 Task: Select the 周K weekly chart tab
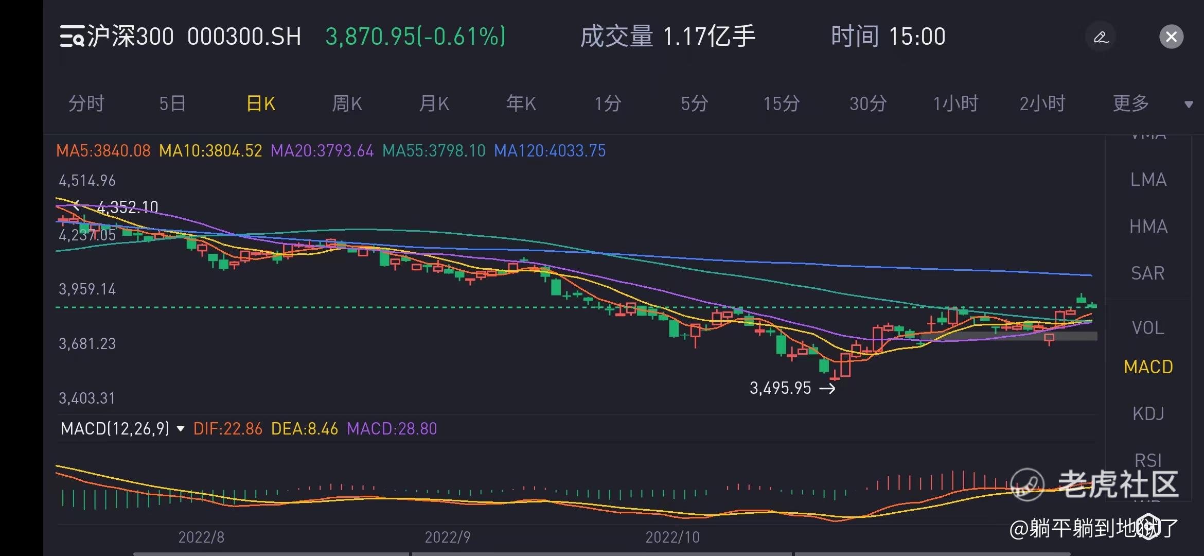click(347, 104)
